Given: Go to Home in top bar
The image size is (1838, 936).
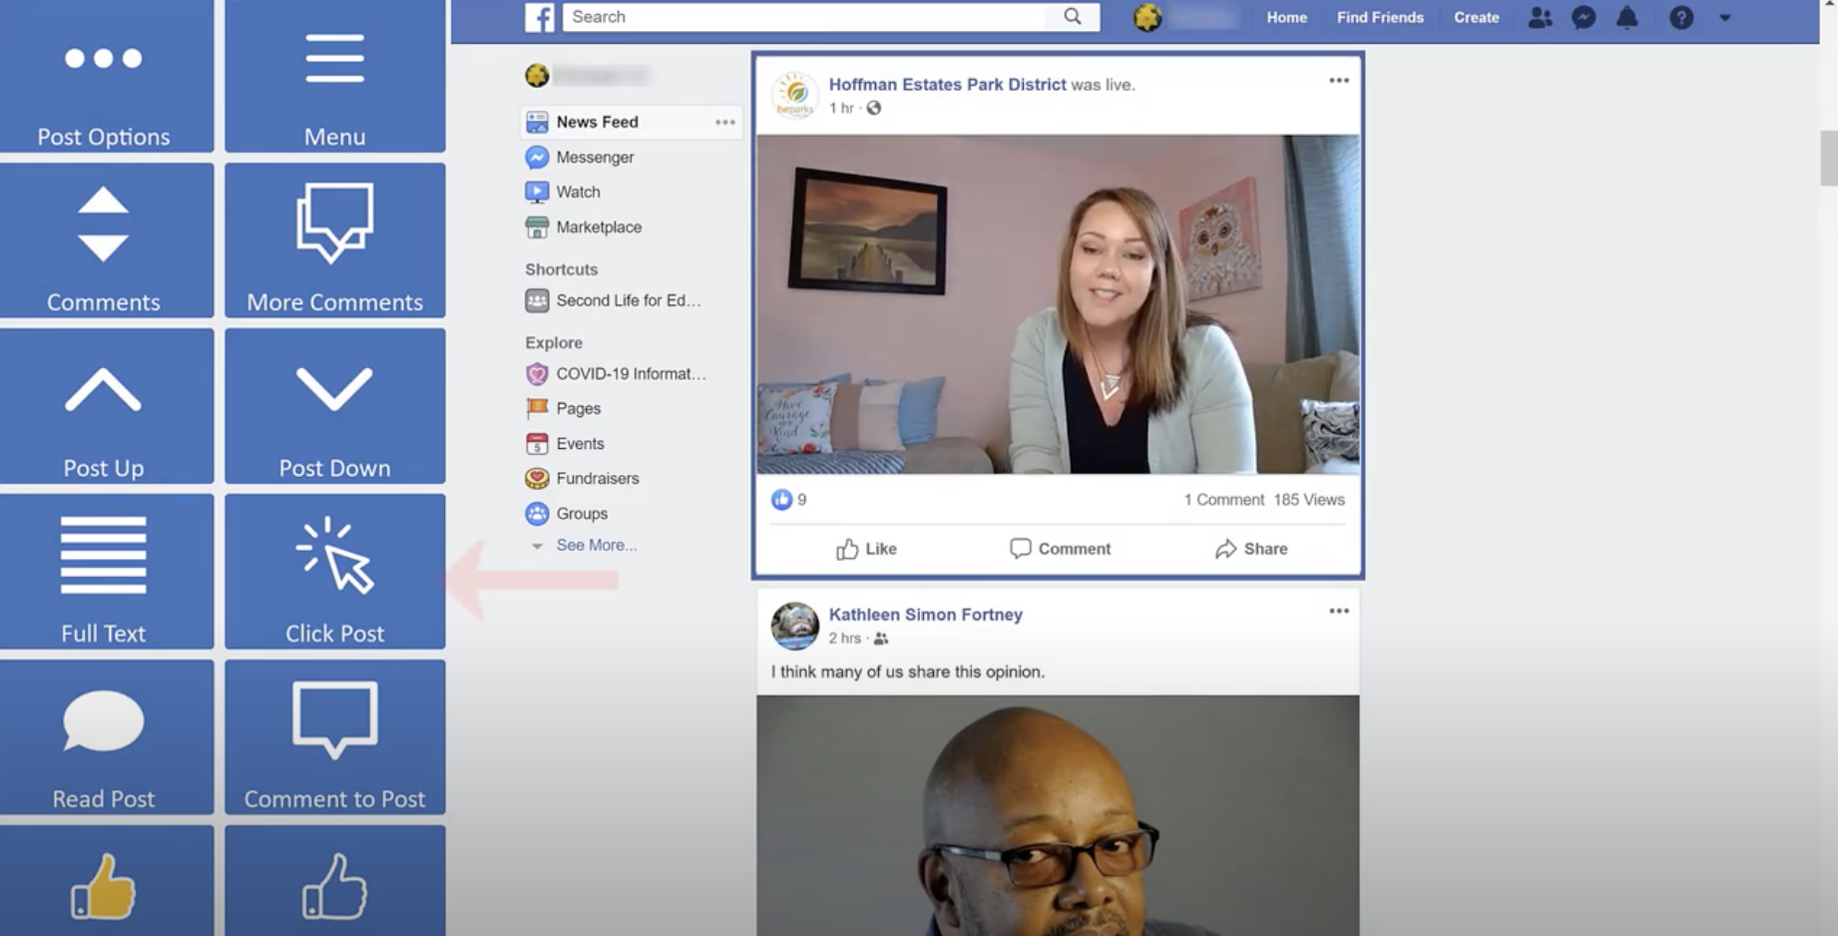Looking at the screenshot, I should coord(1287,17).
